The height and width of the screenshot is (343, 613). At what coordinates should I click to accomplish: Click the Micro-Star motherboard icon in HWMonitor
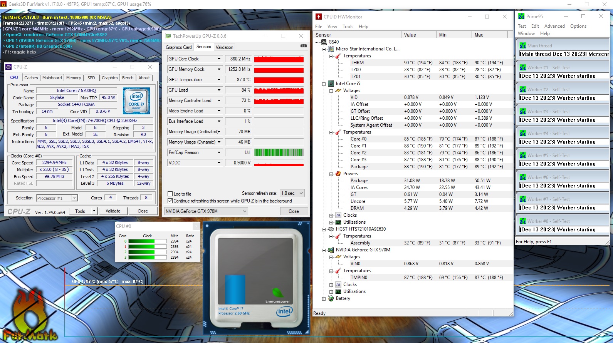click(x=331, y=49)
